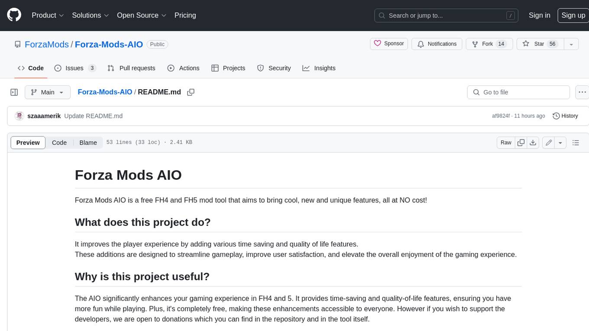Switch to the Code tab

pyautogui.click(x=30, y=68)
